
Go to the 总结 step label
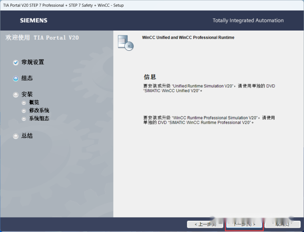[x=27, y=136]
